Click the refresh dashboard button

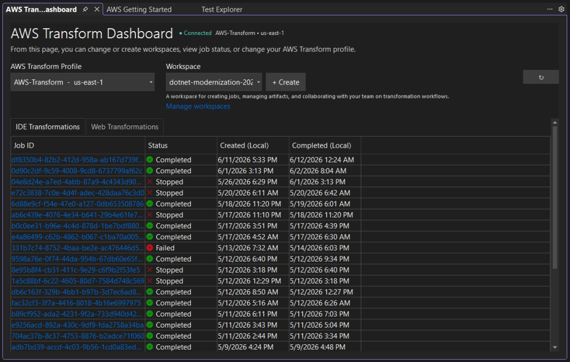point(541,77)
